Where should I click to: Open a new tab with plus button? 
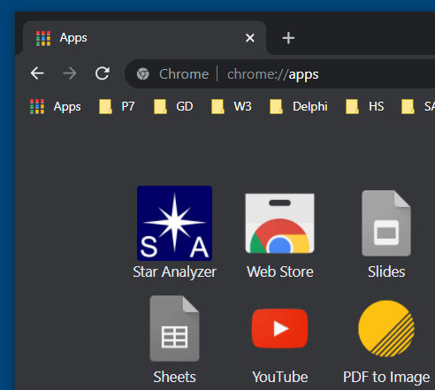tap(288, 38)
